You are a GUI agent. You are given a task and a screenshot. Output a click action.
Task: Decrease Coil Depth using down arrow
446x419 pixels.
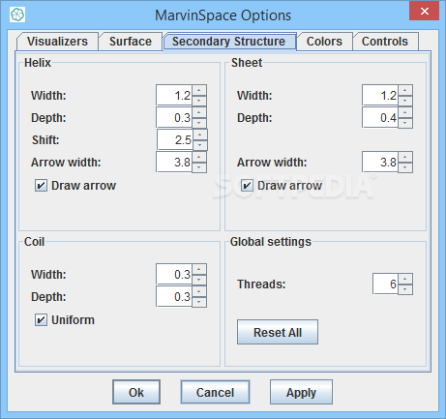tap(199, 302)
